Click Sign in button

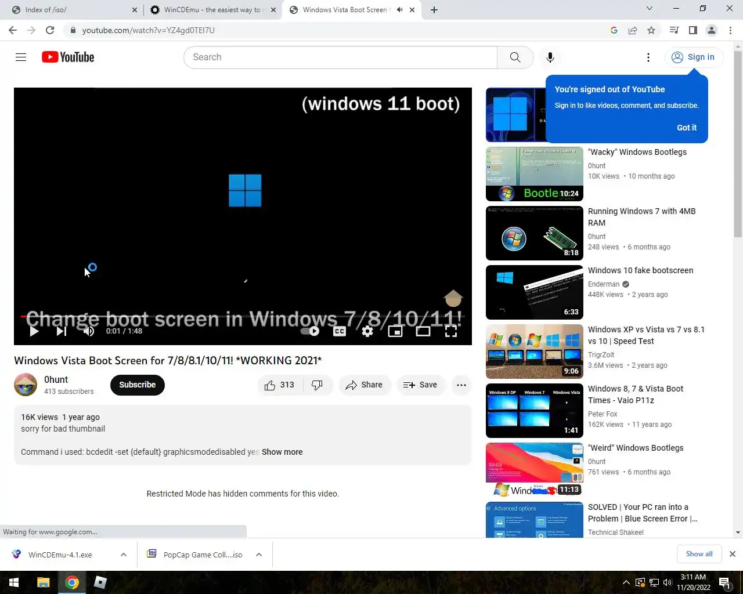click(694, 57)
